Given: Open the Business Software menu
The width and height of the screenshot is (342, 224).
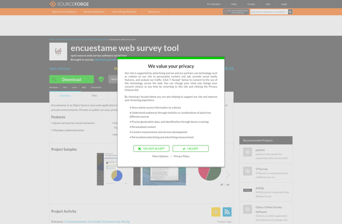Looking at the screenshot, I should click(x=94, y=12).
